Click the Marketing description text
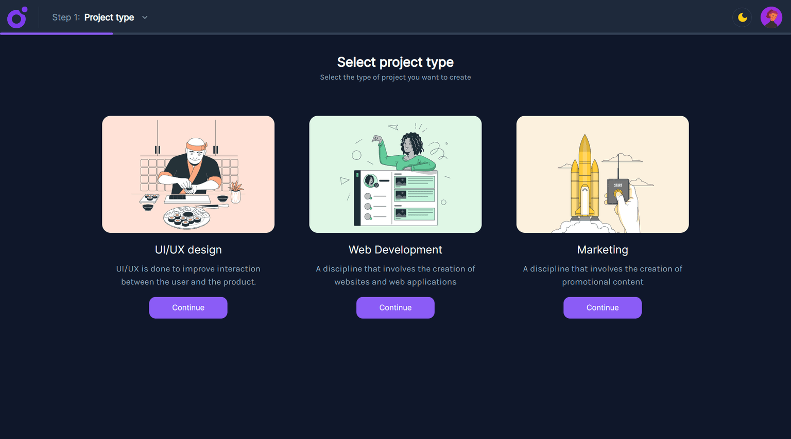The height and width of the screenshot is (439, 791). (602, 275)
